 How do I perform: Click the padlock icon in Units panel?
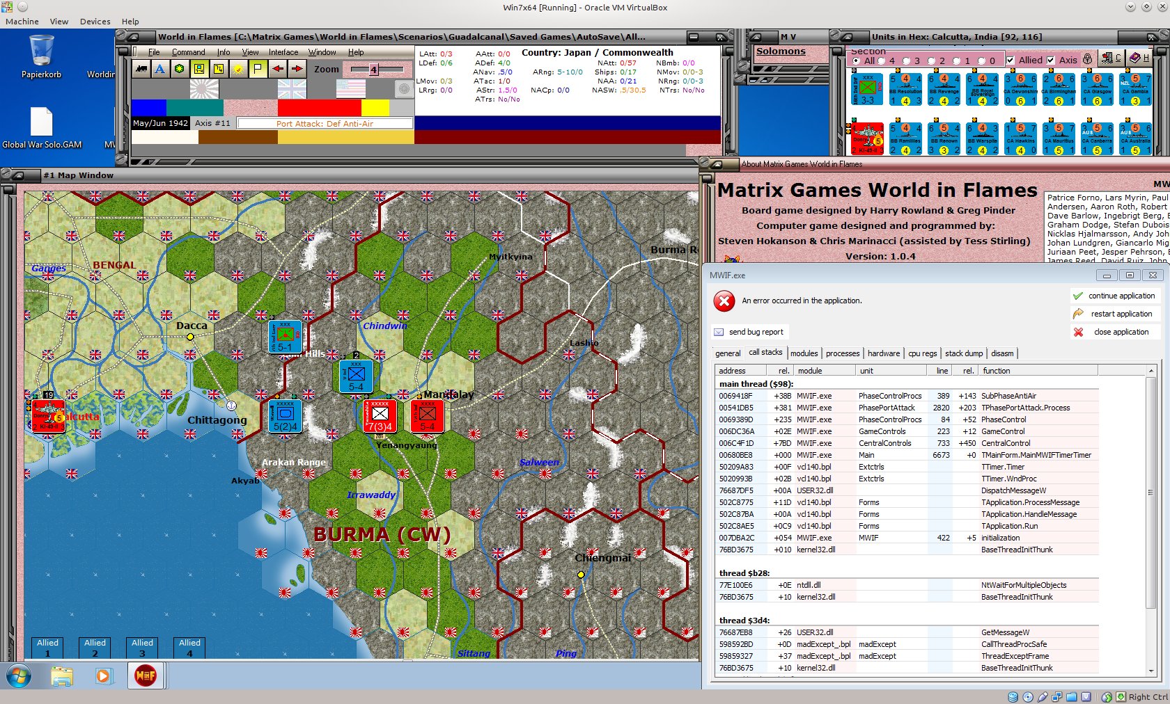(x=1088, y=59)
